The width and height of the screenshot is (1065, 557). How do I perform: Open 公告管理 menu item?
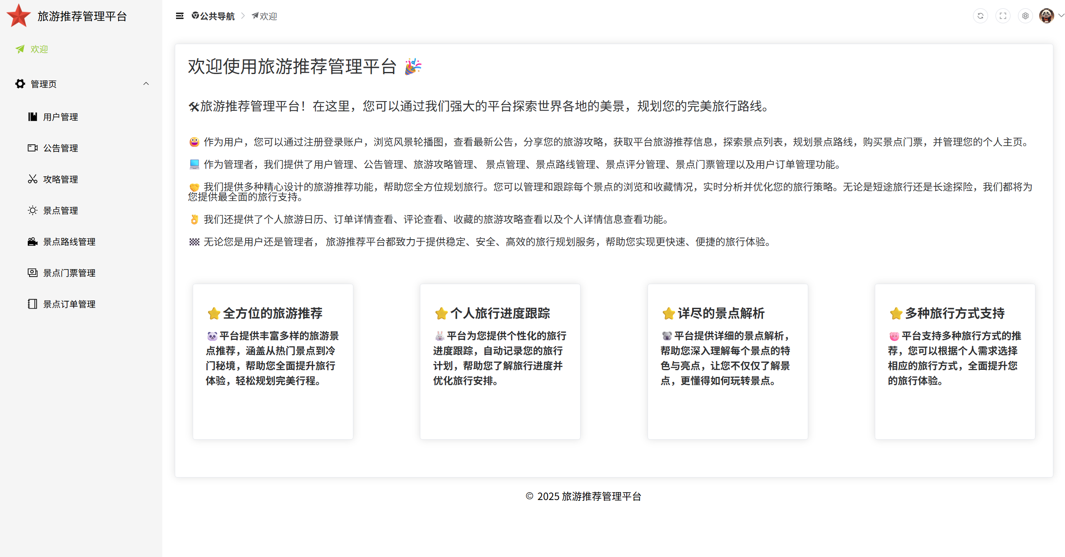coord(60,148)
